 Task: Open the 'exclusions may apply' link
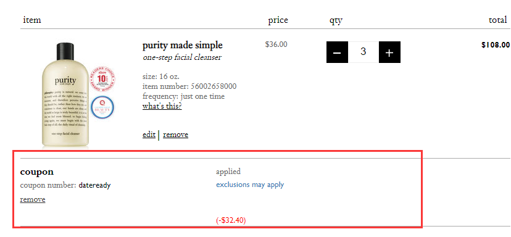250,185
